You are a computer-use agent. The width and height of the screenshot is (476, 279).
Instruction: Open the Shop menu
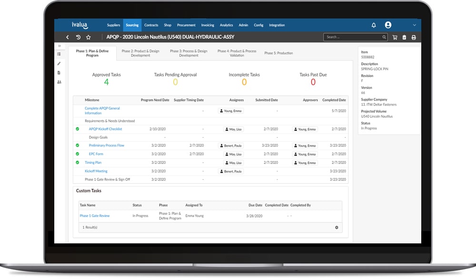coord(168,25)
